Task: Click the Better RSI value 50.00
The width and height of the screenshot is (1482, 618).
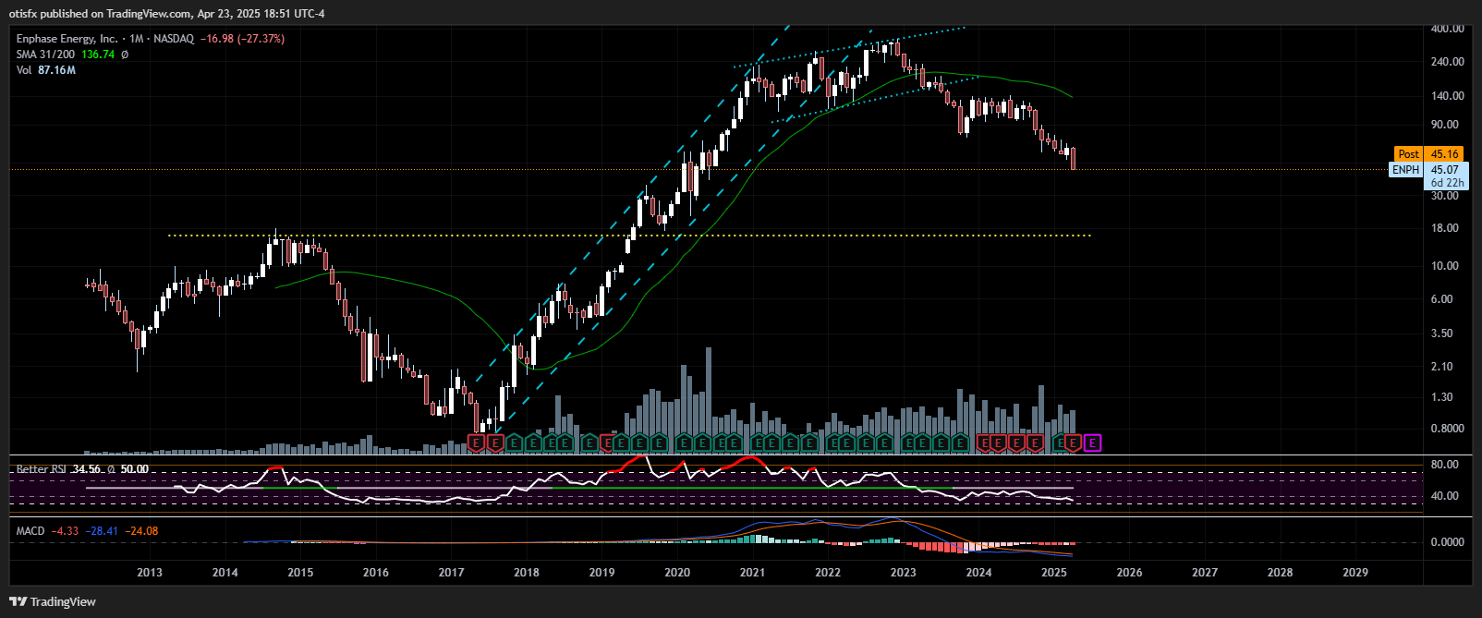Action: tap(135, 469)
